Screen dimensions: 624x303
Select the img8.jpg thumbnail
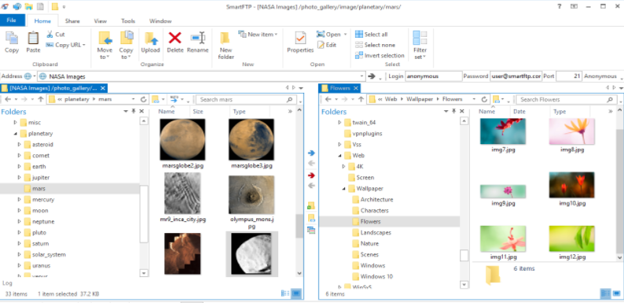(x=572, y=131)
